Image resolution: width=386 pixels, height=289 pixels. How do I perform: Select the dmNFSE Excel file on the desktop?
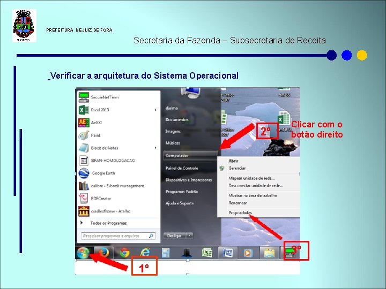click(284, 121)
